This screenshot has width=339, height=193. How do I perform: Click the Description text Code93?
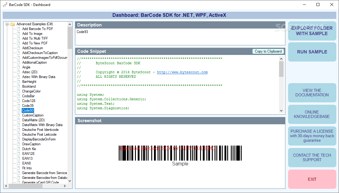pos(82,32)
